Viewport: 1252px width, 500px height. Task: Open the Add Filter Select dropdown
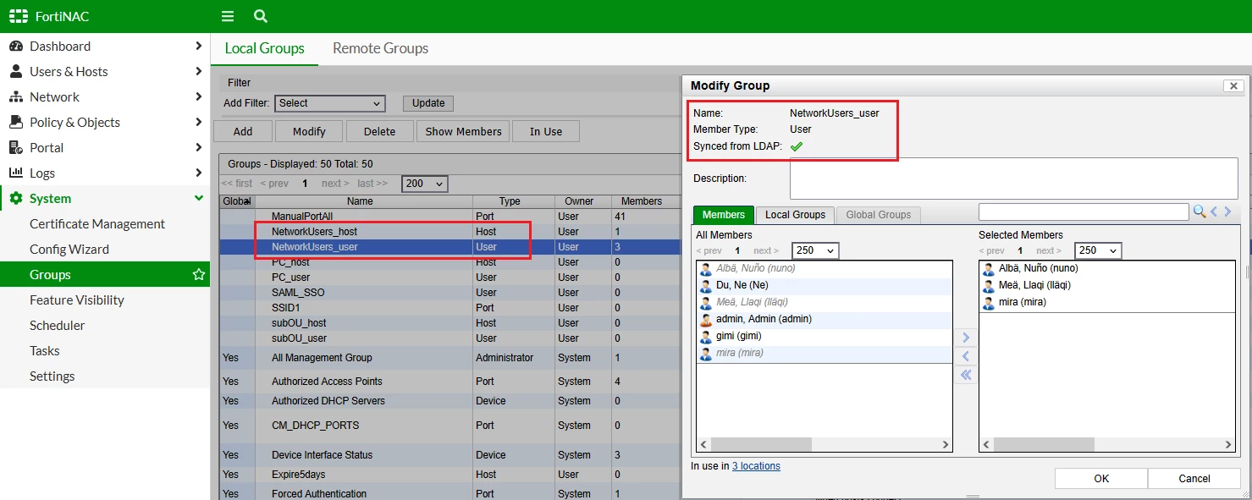coord(330,103)
